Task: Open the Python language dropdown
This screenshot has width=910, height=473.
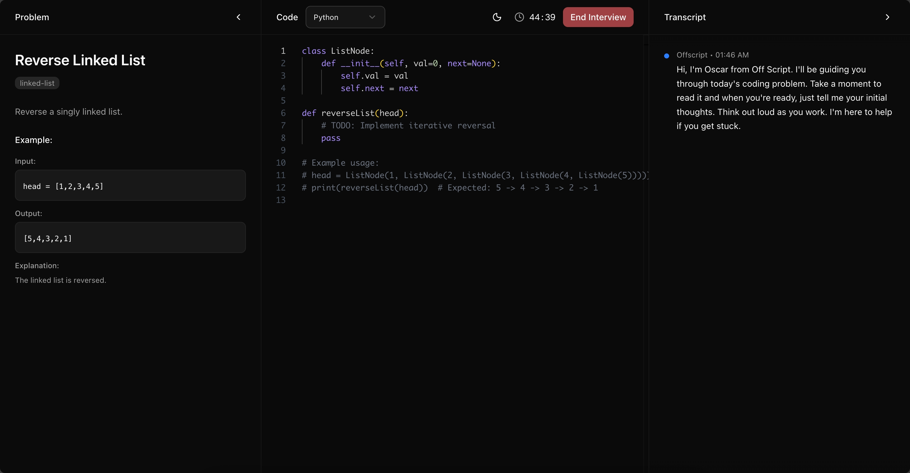Action: (345, 17)
